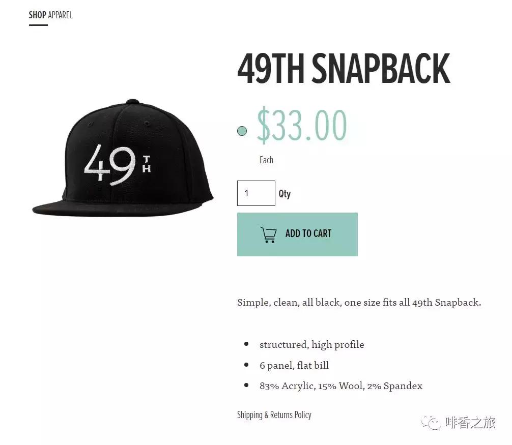
Task: Click the 49TH SNAPBACK product title
Action: [x=344, y=69]
